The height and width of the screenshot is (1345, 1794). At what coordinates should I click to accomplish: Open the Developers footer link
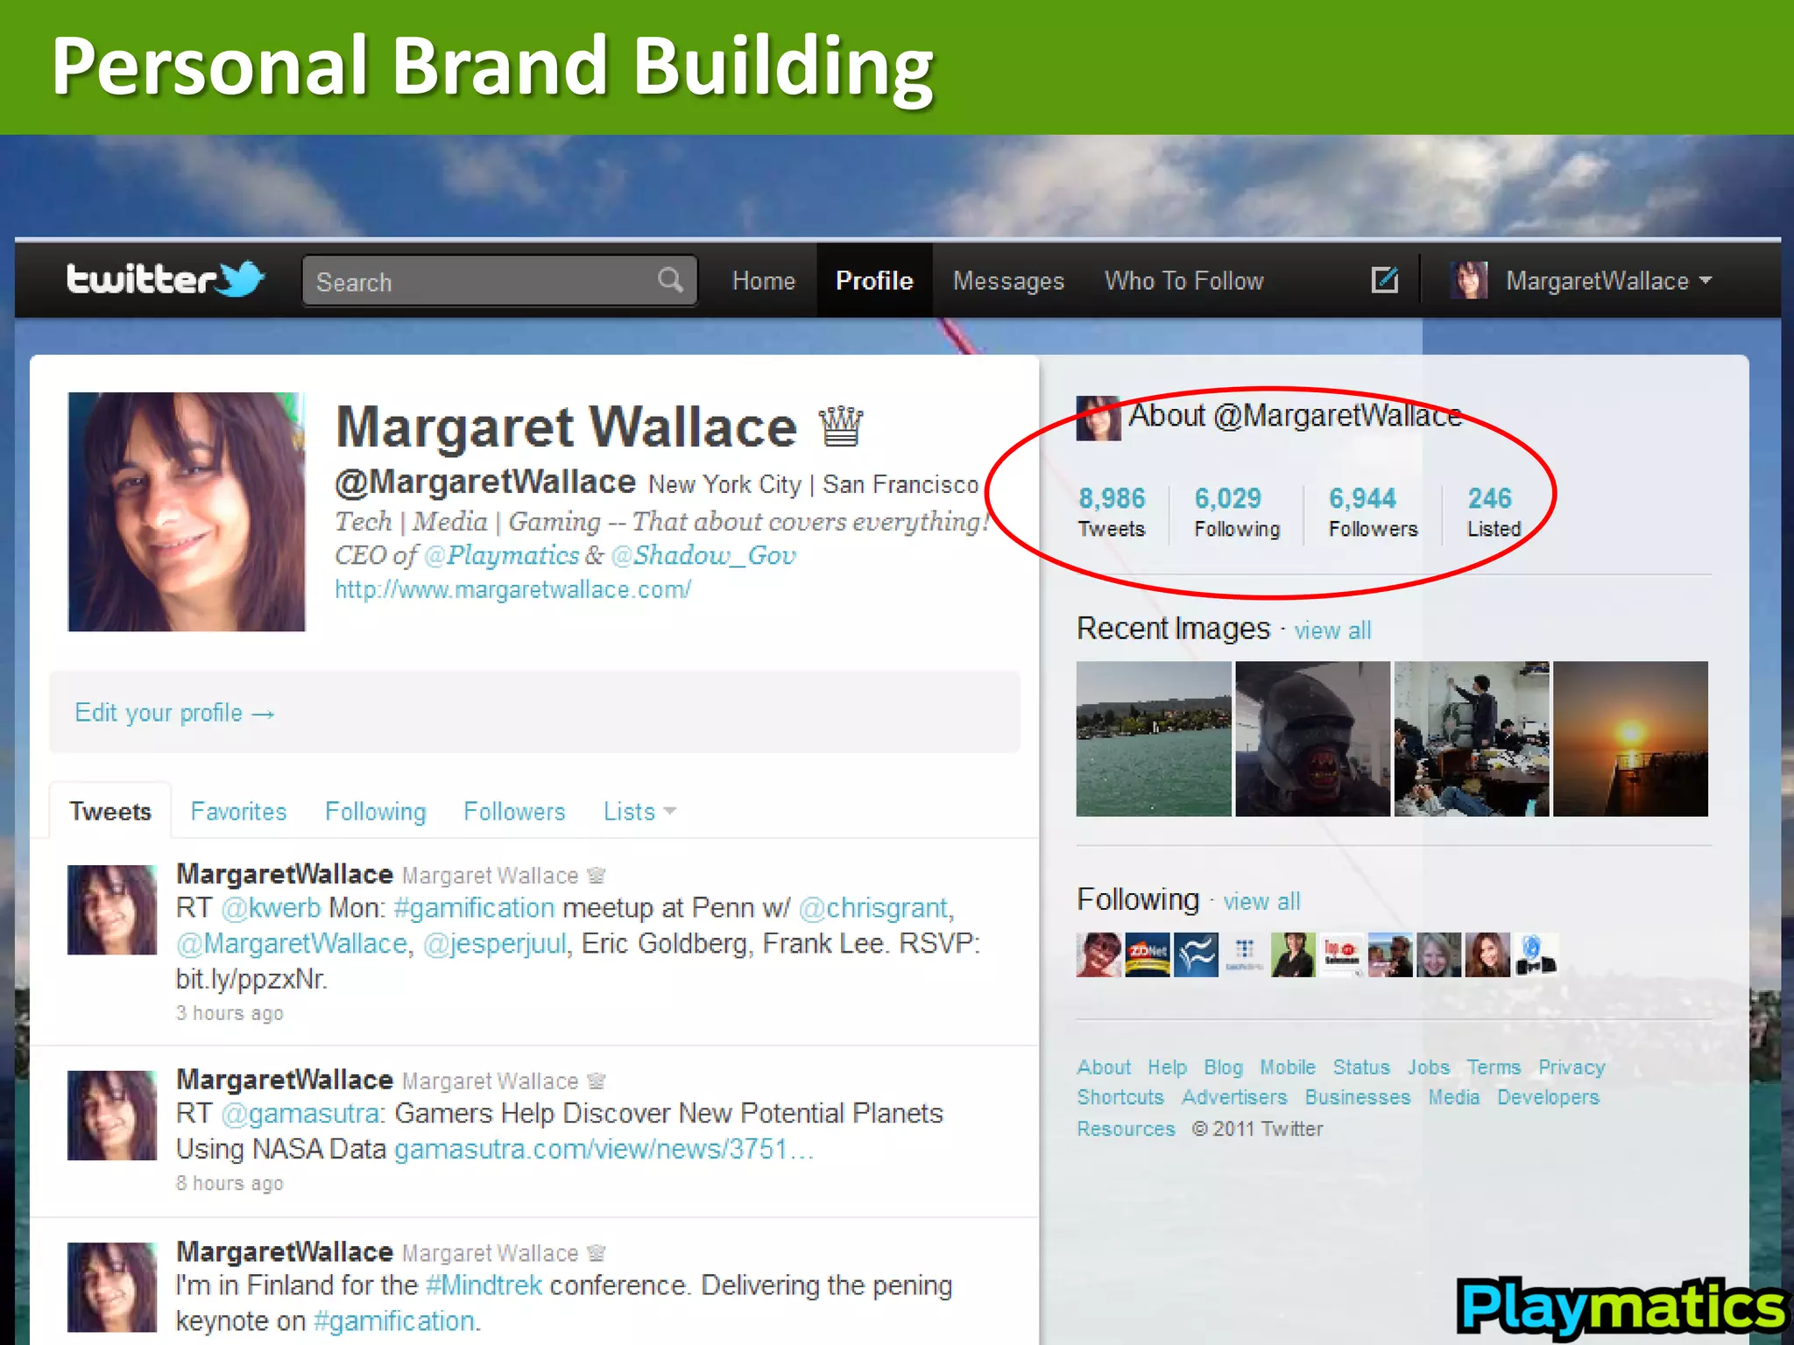tap(1548, 1097)
